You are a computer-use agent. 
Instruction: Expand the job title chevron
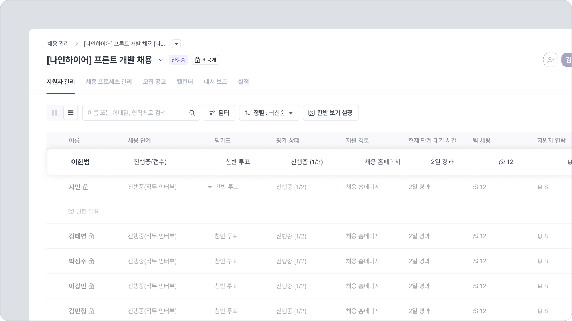tap(161, 60)
